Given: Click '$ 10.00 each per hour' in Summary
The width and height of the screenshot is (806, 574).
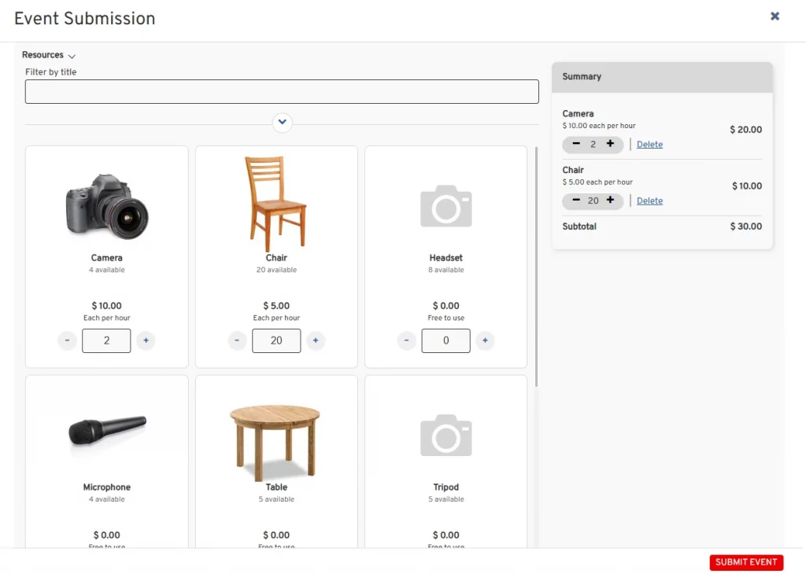Looking at the screenshot, I should pos(599,126).
